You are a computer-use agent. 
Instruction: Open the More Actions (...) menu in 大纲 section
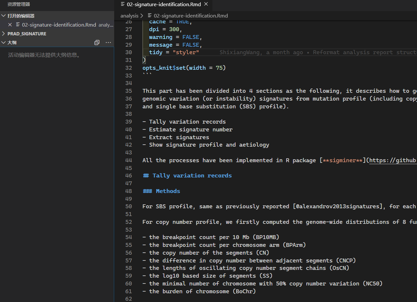tap(108, 42)
